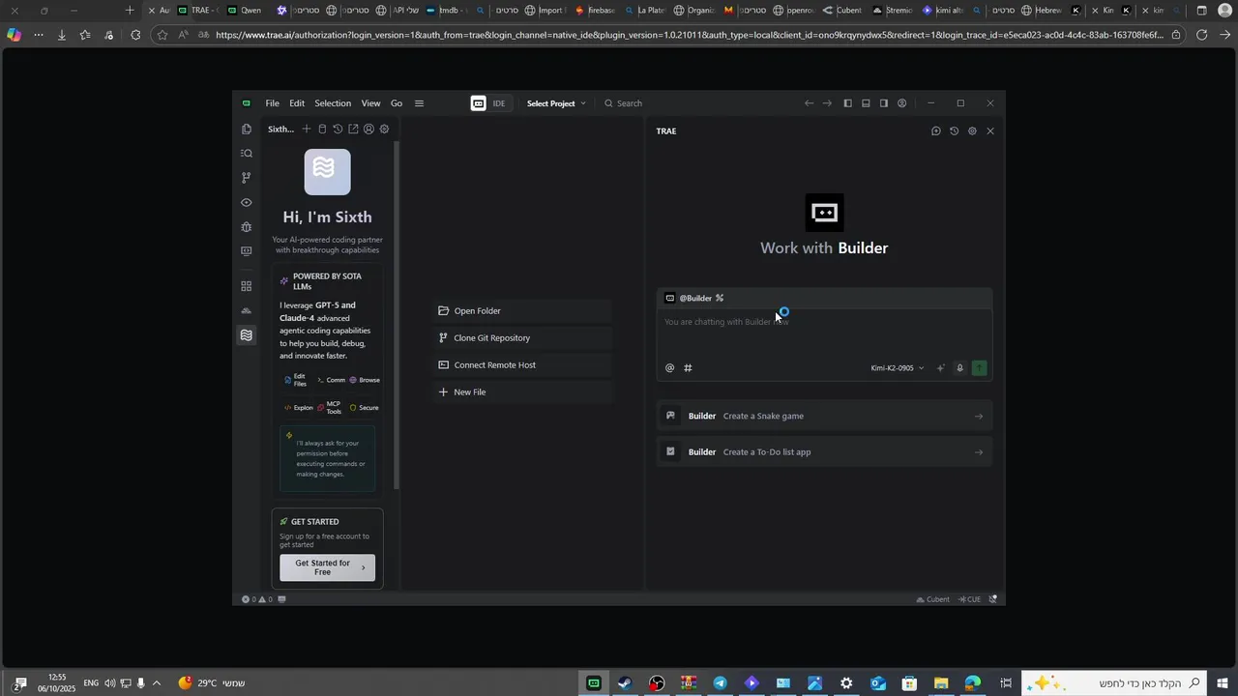1238x696 pixels.
Task: Insert @ mention in Builder chat
Action: [x=669, y=368]
